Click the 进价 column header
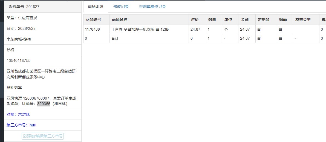326x142 pixels. (195, 19)
